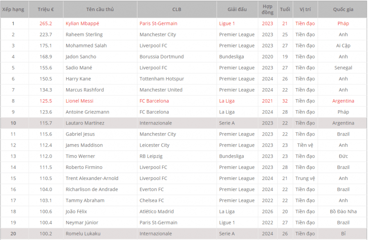The image size is (368, 240).
Task: Click the 265.2 value in row 1
Action: [46, 24]
